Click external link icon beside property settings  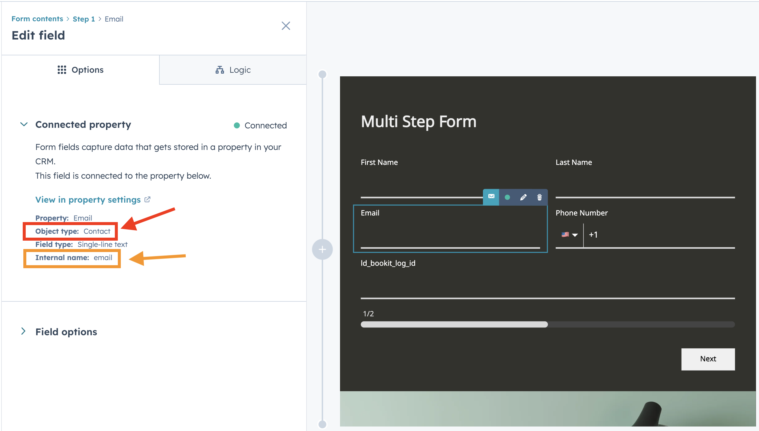(x=147, y=199)
